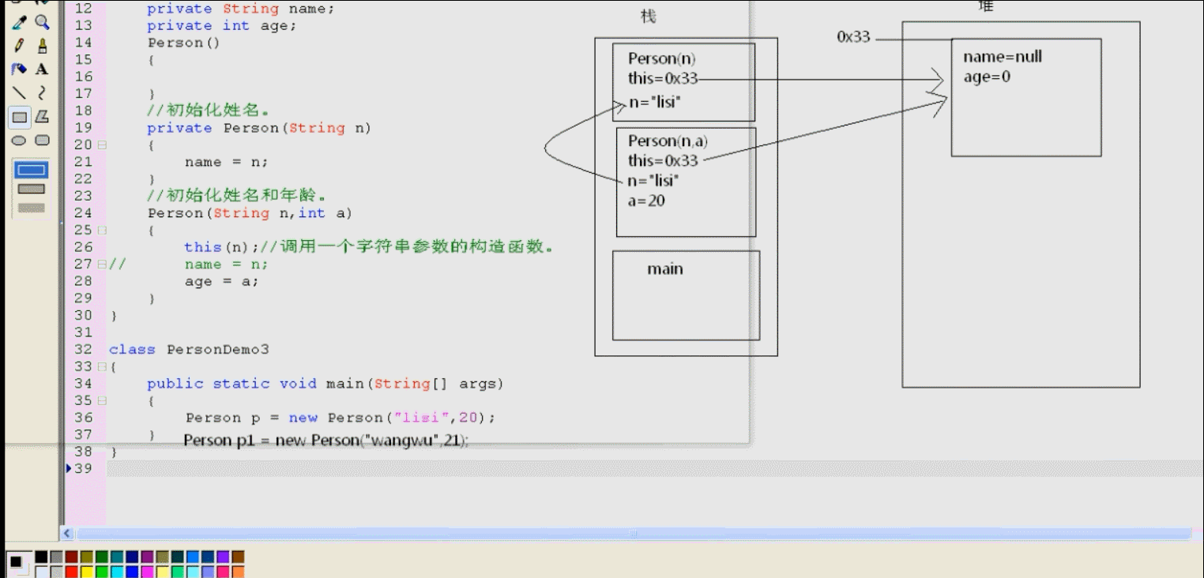Select the Airbrush spray tool

click(x=20, y=69)
